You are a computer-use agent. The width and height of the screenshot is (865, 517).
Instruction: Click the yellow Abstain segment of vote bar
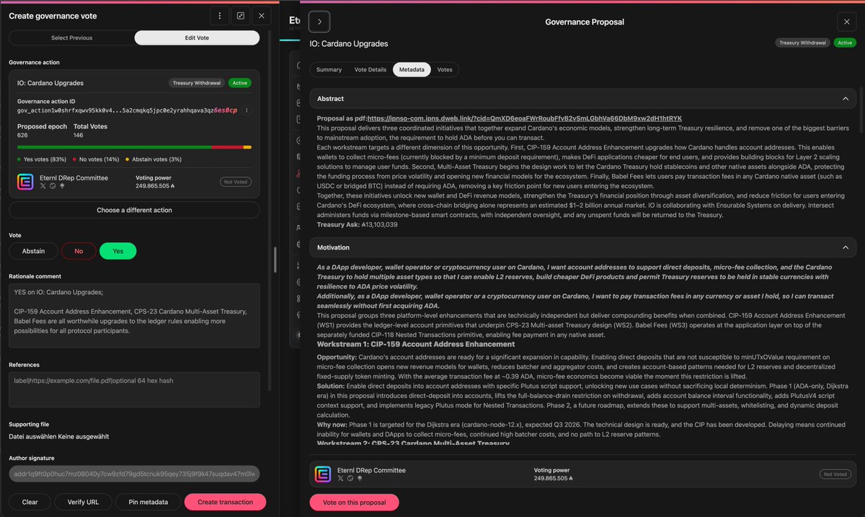coord(247,147)
